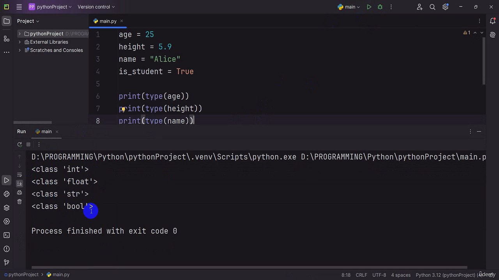This screenshot has height=280, width=499.
Task: Open the Terminal tool window
Action: (7, 235)
